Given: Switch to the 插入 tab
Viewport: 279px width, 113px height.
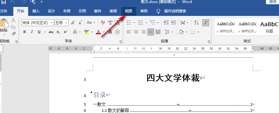Looking at the screenshot, I should [36, 11].
